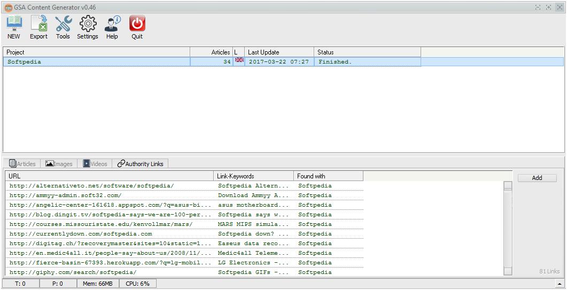Sort by Link-Keywords column header
Image resolution: width=567 pixels, height=290 pixels.
[x=254, y=176]
